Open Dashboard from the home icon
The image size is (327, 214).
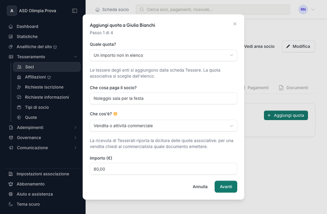[11, 27]
